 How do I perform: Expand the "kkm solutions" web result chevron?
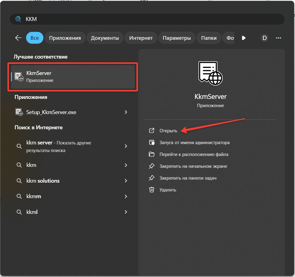click(126, 181)
